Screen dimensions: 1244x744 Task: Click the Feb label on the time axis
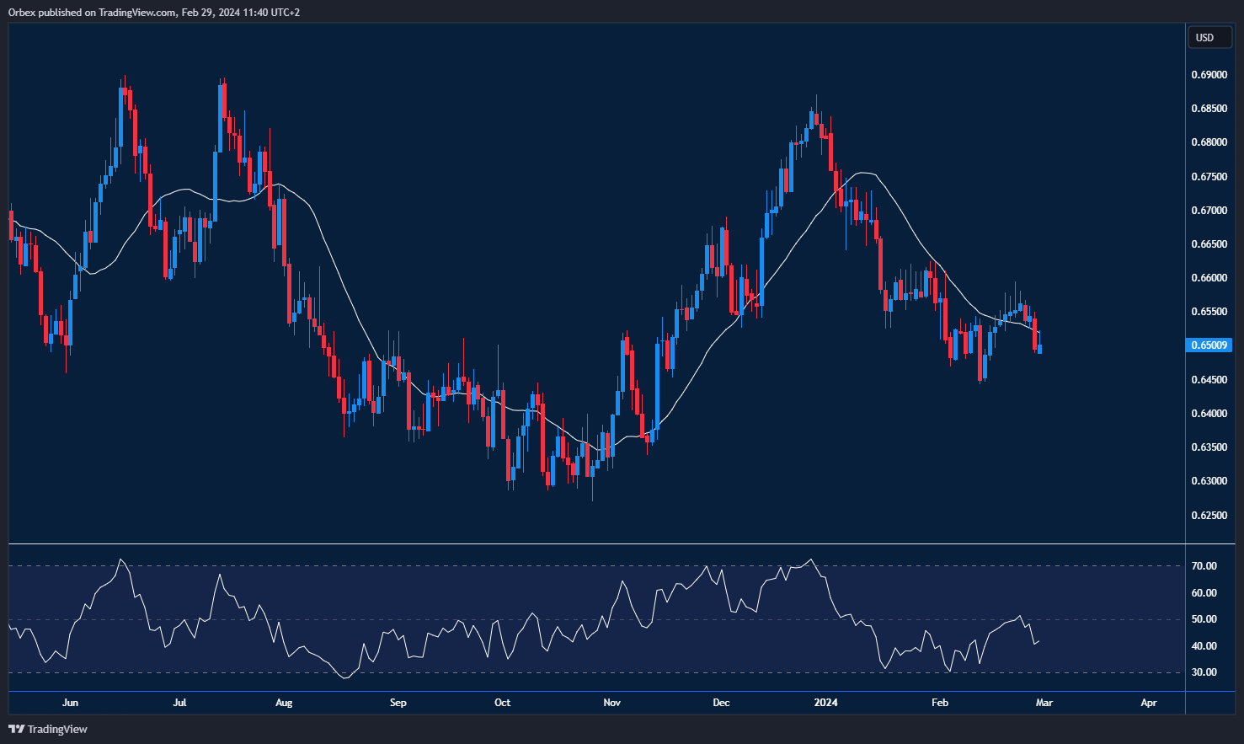tap(940, 703)
